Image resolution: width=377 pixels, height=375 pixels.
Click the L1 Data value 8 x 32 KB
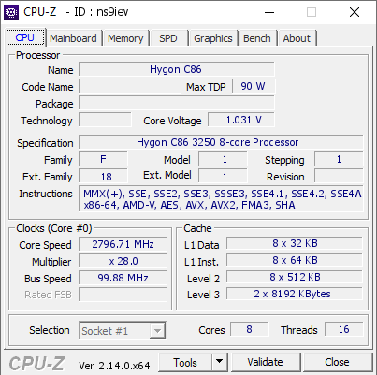[x=295, y=243]
